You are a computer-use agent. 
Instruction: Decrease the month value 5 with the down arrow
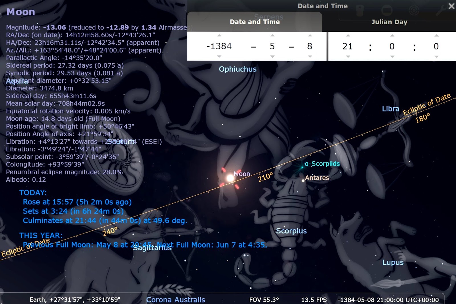(x=272, y=56)
